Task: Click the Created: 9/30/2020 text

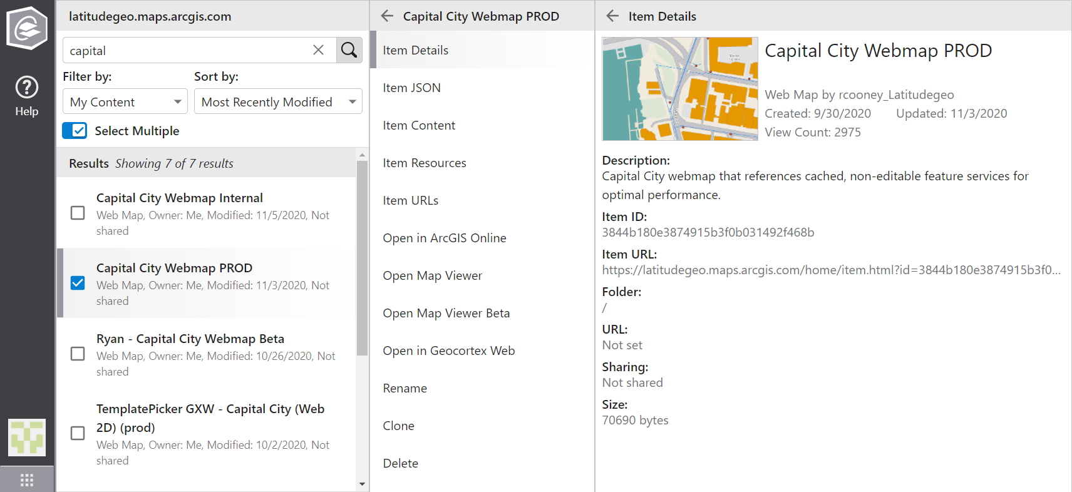Action: point(818,113)
